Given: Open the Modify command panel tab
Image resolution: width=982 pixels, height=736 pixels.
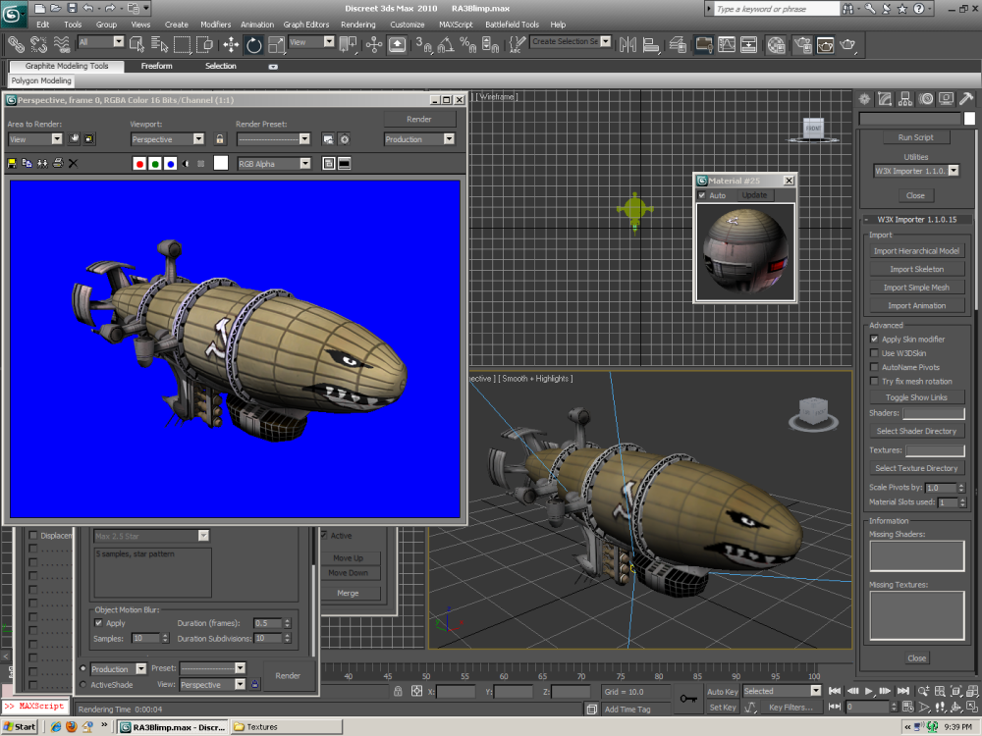Looking at the screenshot, I should 885,98.
